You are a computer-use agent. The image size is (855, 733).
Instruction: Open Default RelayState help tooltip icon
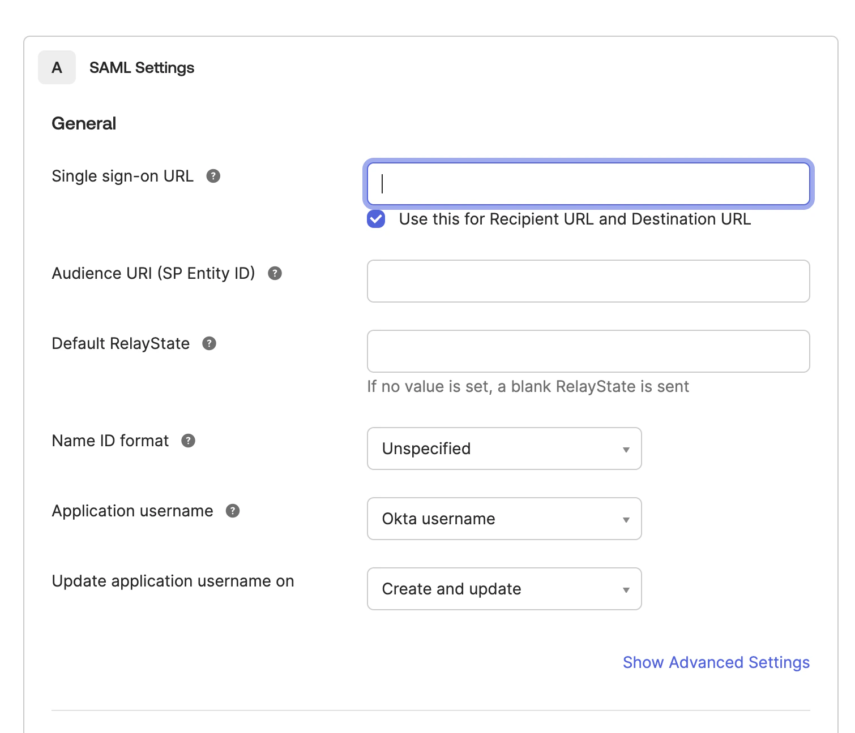point(209,343)
